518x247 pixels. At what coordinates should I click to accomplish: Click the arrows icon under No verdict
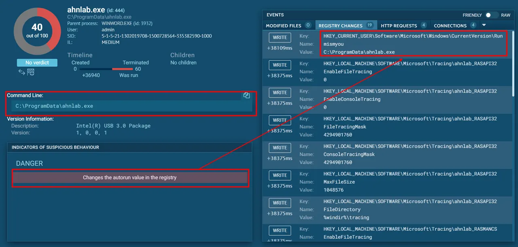pos(21,72)
